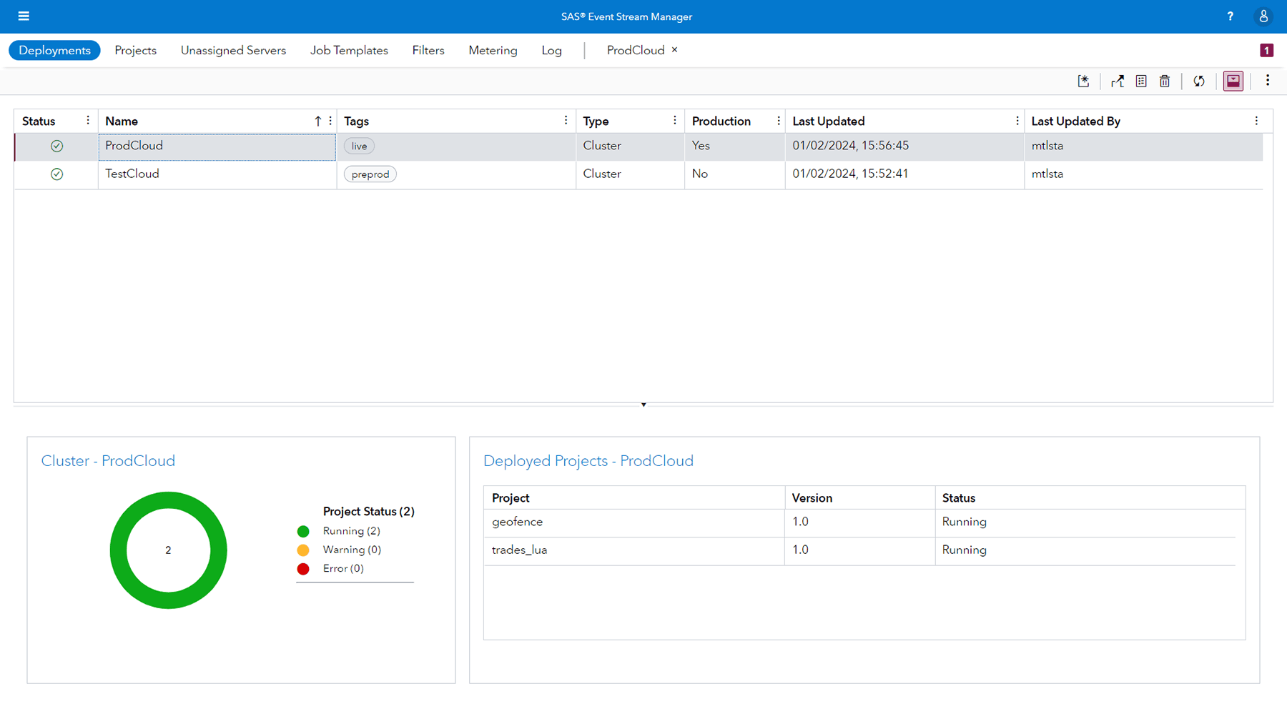Image resolution: width=1287 pixels, height=724 pixels.
Task: Toggle Name column ascending sort arrow
Action: pos(318,121)
